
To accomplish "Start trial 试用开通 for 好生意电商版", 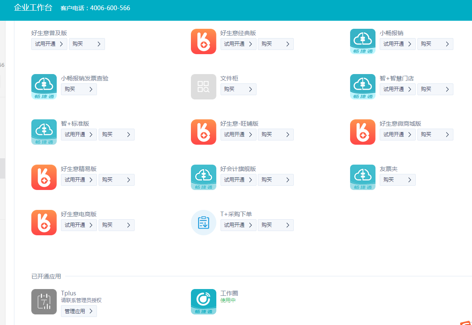I will 79,225.
